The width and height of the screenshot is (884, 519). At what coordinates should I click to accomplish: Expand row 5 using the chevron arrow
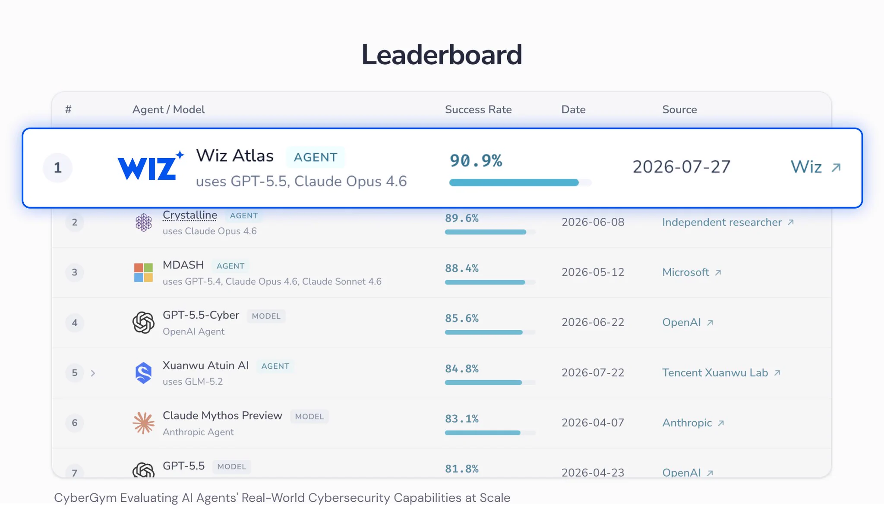pyautogui.click(x=93, y=373)
